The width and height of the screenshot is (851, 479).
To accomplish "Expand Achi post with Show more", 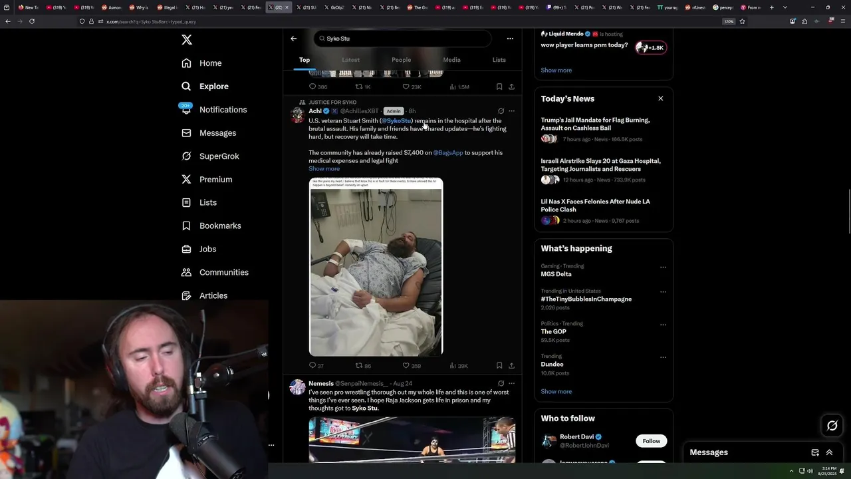I will point(324,169).
